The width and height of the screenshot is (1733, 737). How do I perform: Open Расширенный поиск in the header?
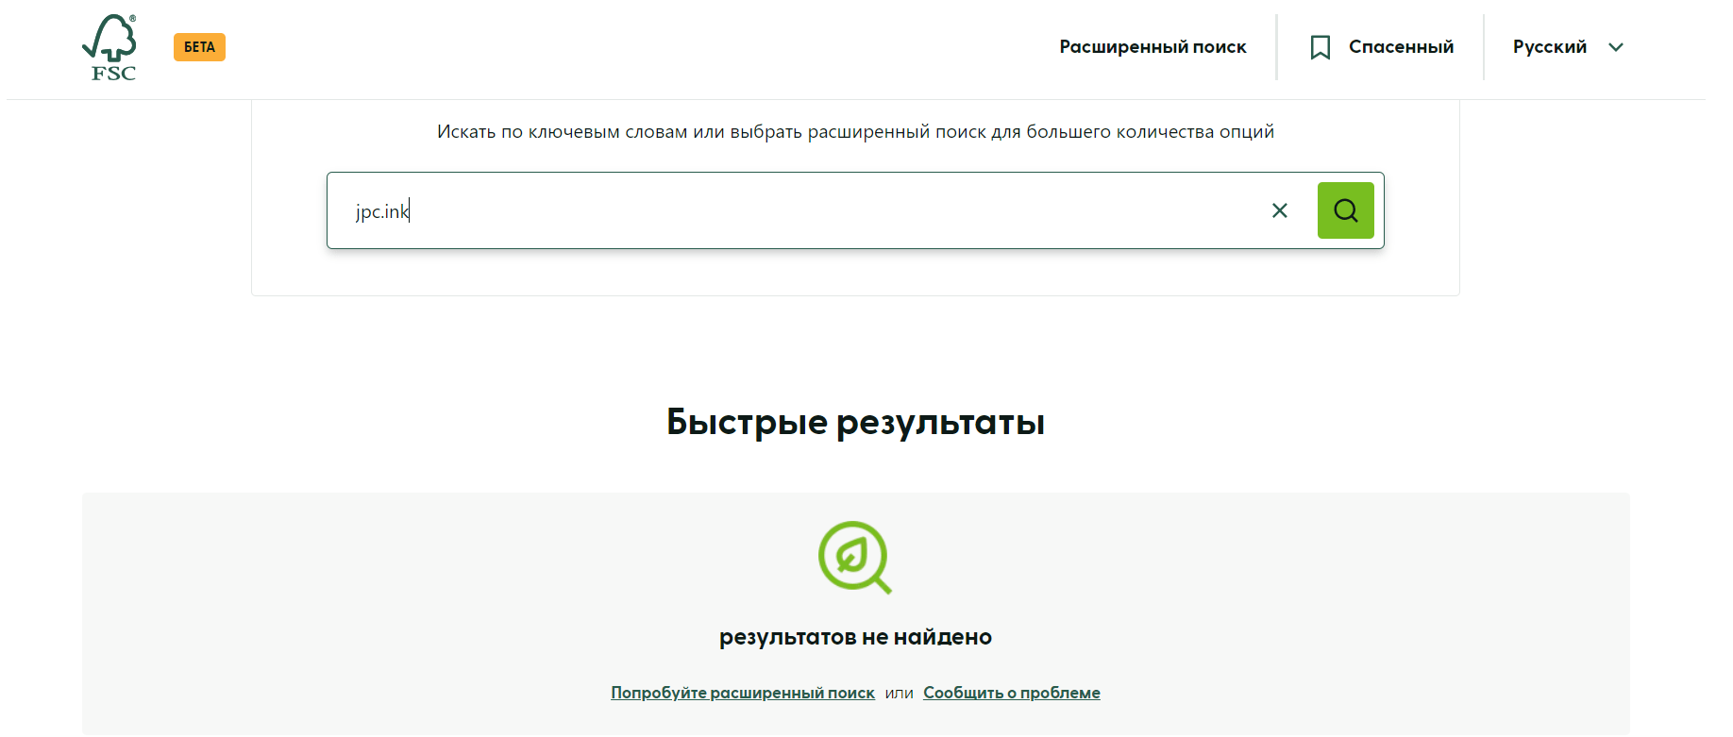[1153, 47]
